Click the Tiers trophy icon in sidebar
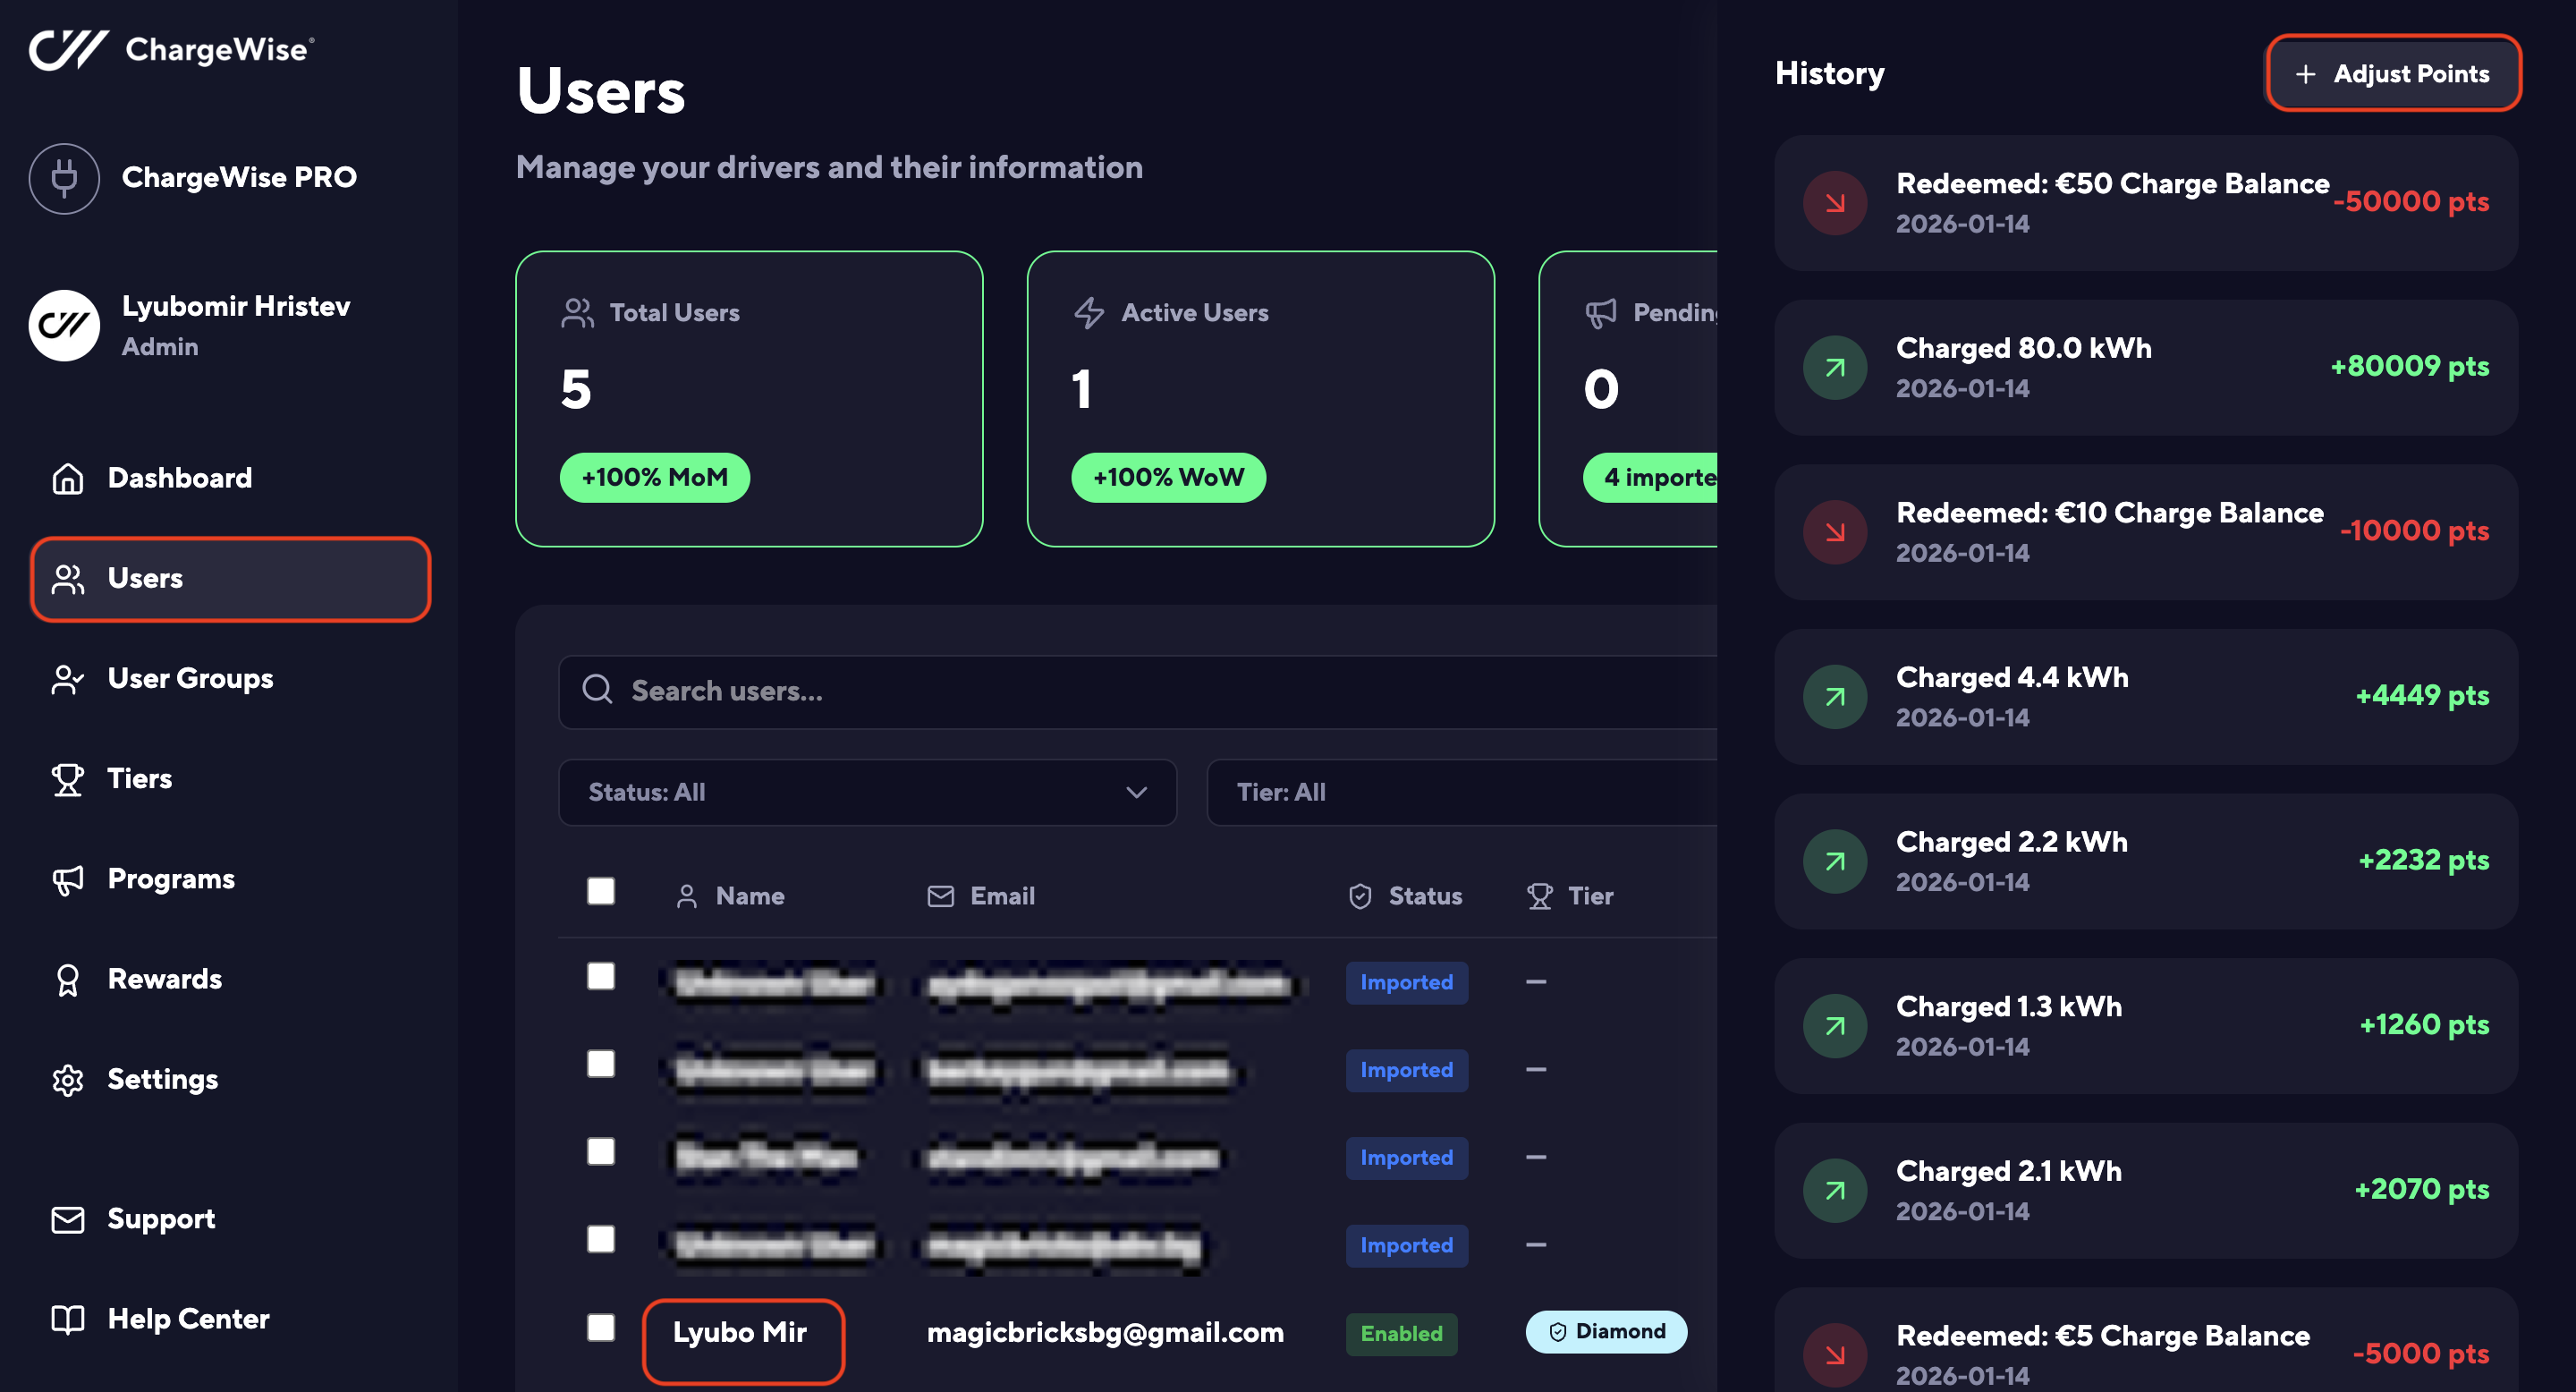The height and width of the screenshot is (1392, 2576). pyautogui.click(x=67, y=779)
